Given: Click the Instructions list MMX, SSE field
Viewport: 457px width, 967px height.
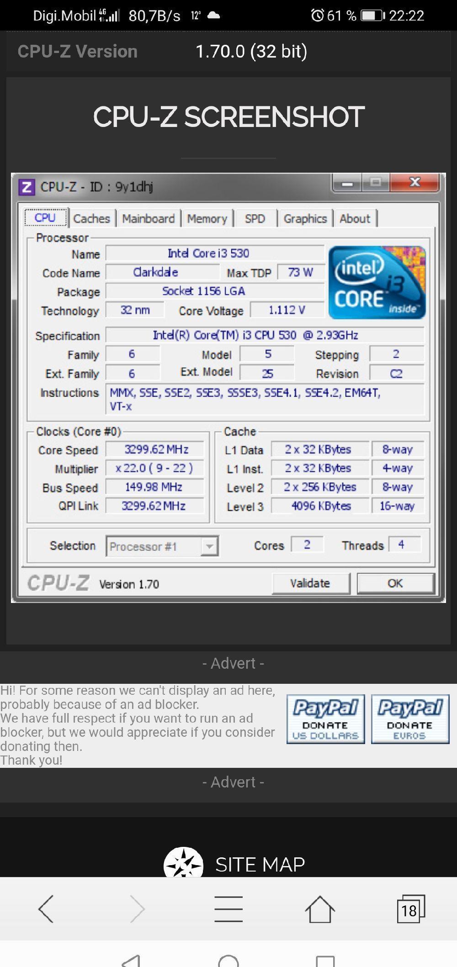Looking at the screenshot, I should coord(265,399).
